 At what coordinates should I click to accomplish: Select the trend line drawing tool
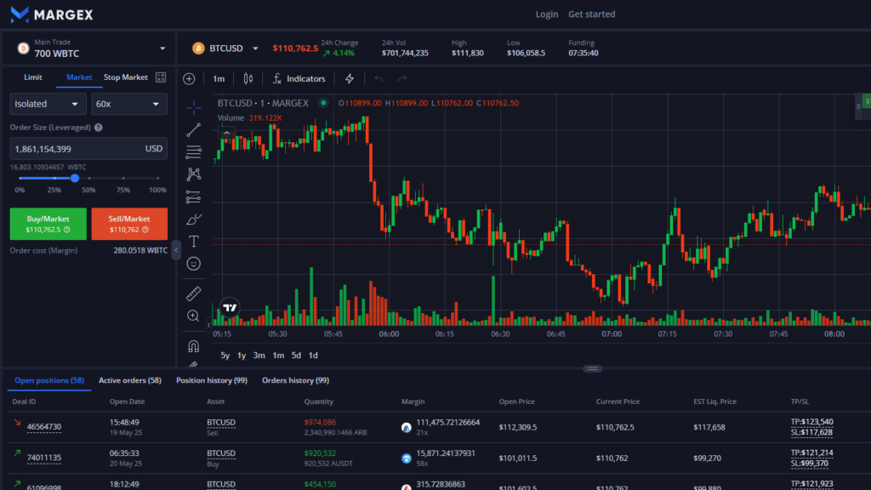pyautogui.click(x=193, y=130)
